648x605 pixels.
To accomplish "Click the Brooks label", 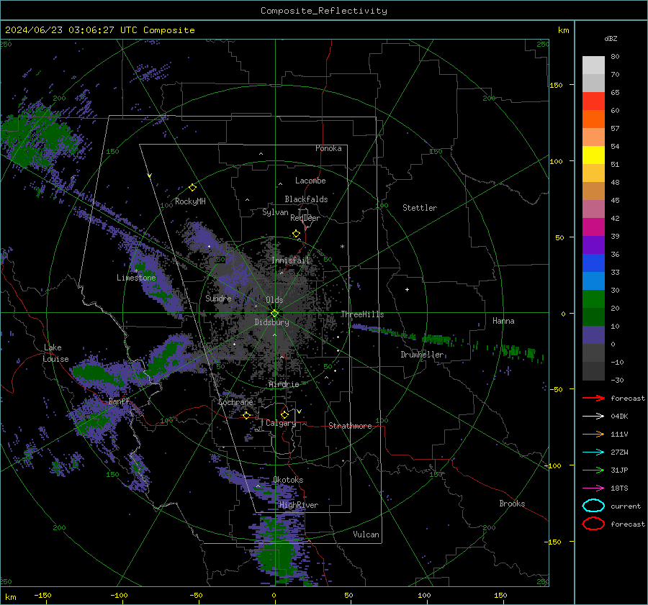I will [x=512, y=504].
